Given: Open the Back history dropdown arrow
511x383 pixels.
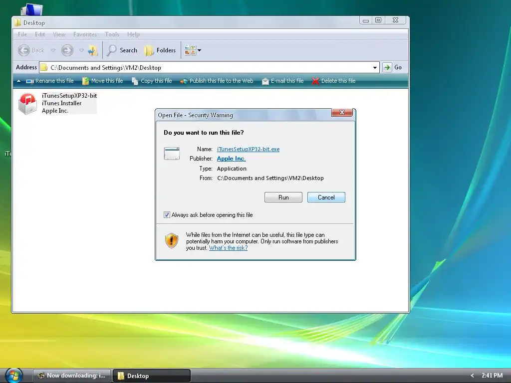Looking at the screenshot, I should 53,50.
